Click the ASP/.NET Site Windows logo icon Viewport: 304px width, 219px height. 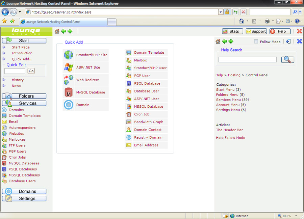coord(69,67)
